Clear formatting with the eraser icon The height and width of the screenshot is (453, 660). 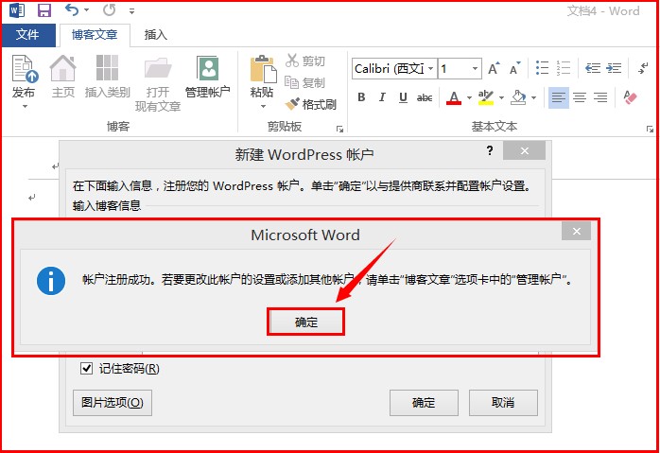click(630, 97)
